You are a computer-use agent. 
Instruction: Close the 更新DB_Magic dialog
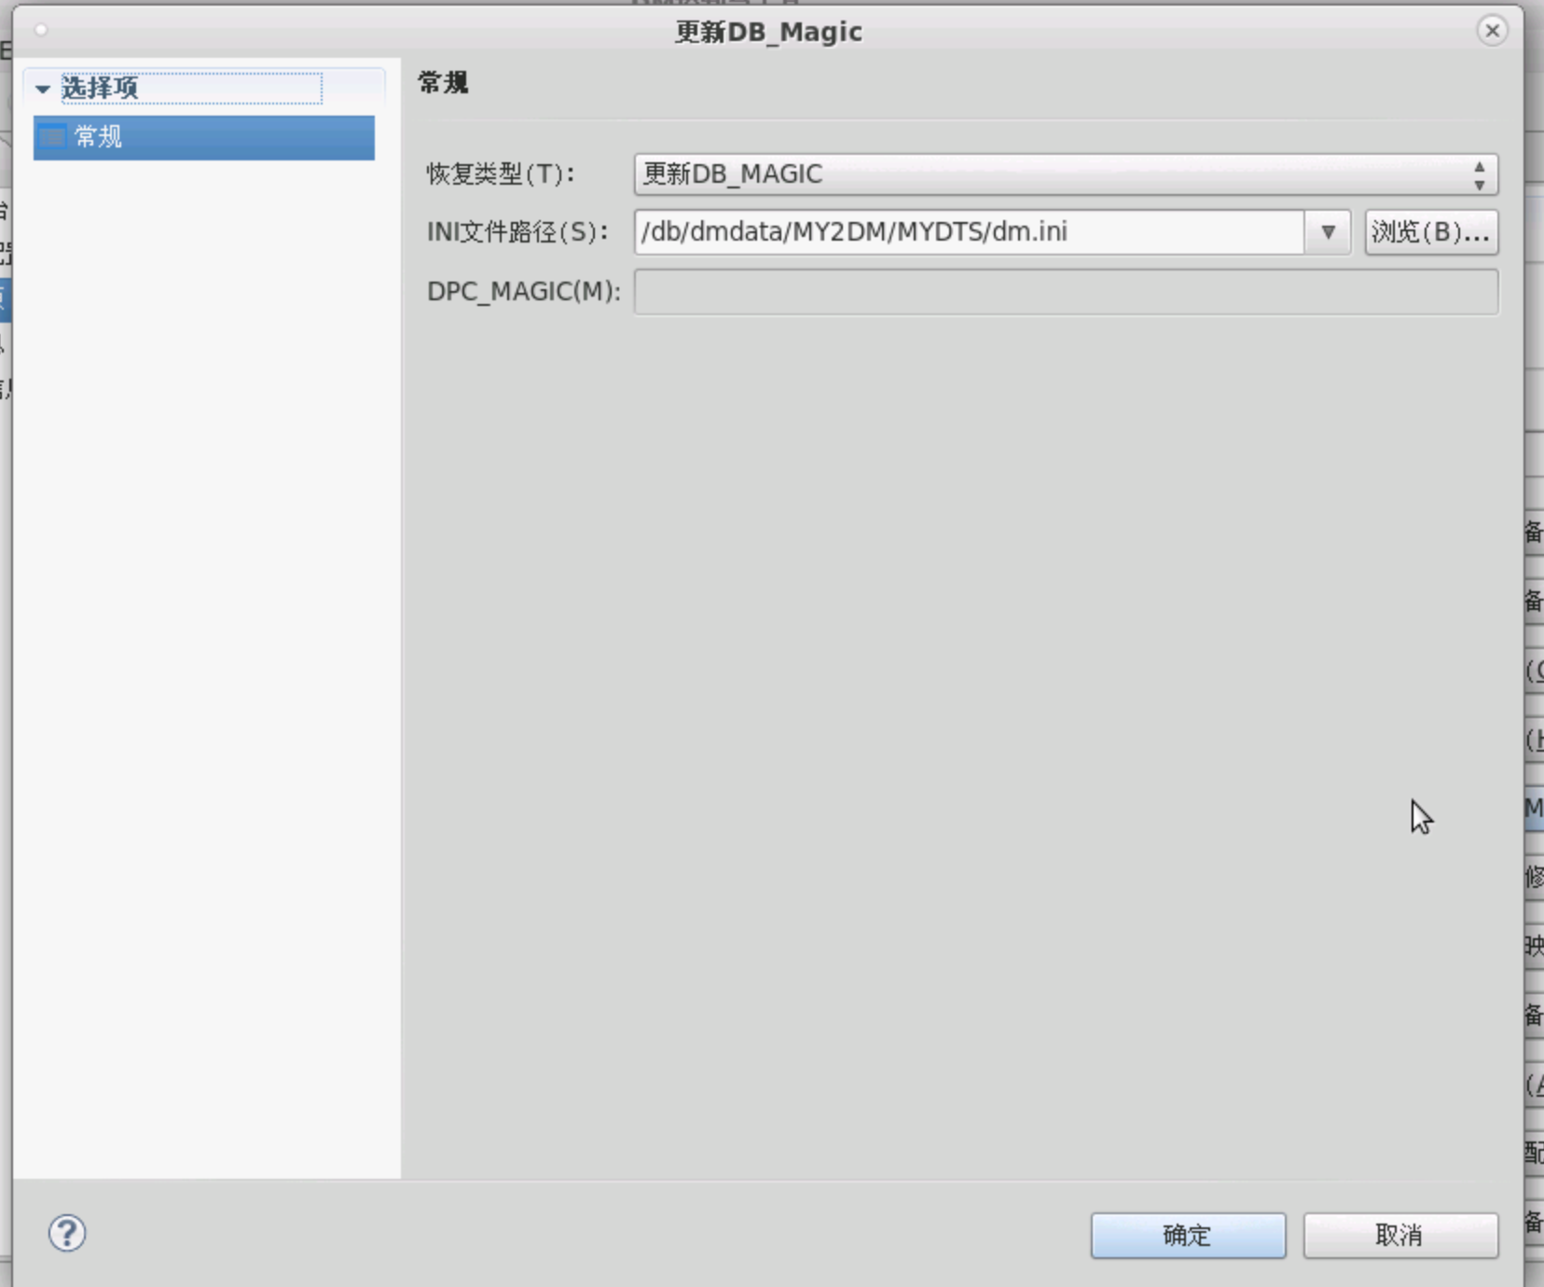point(1492,31)
